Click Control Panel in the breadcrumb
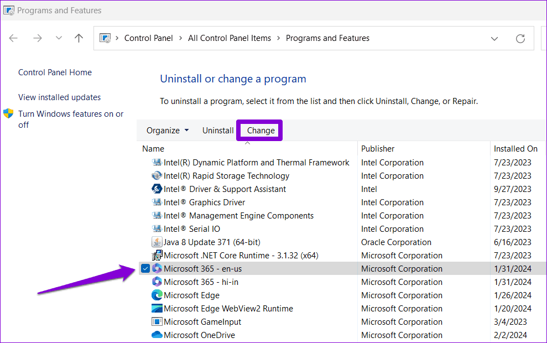547x343 pixels. click(149, 38)
